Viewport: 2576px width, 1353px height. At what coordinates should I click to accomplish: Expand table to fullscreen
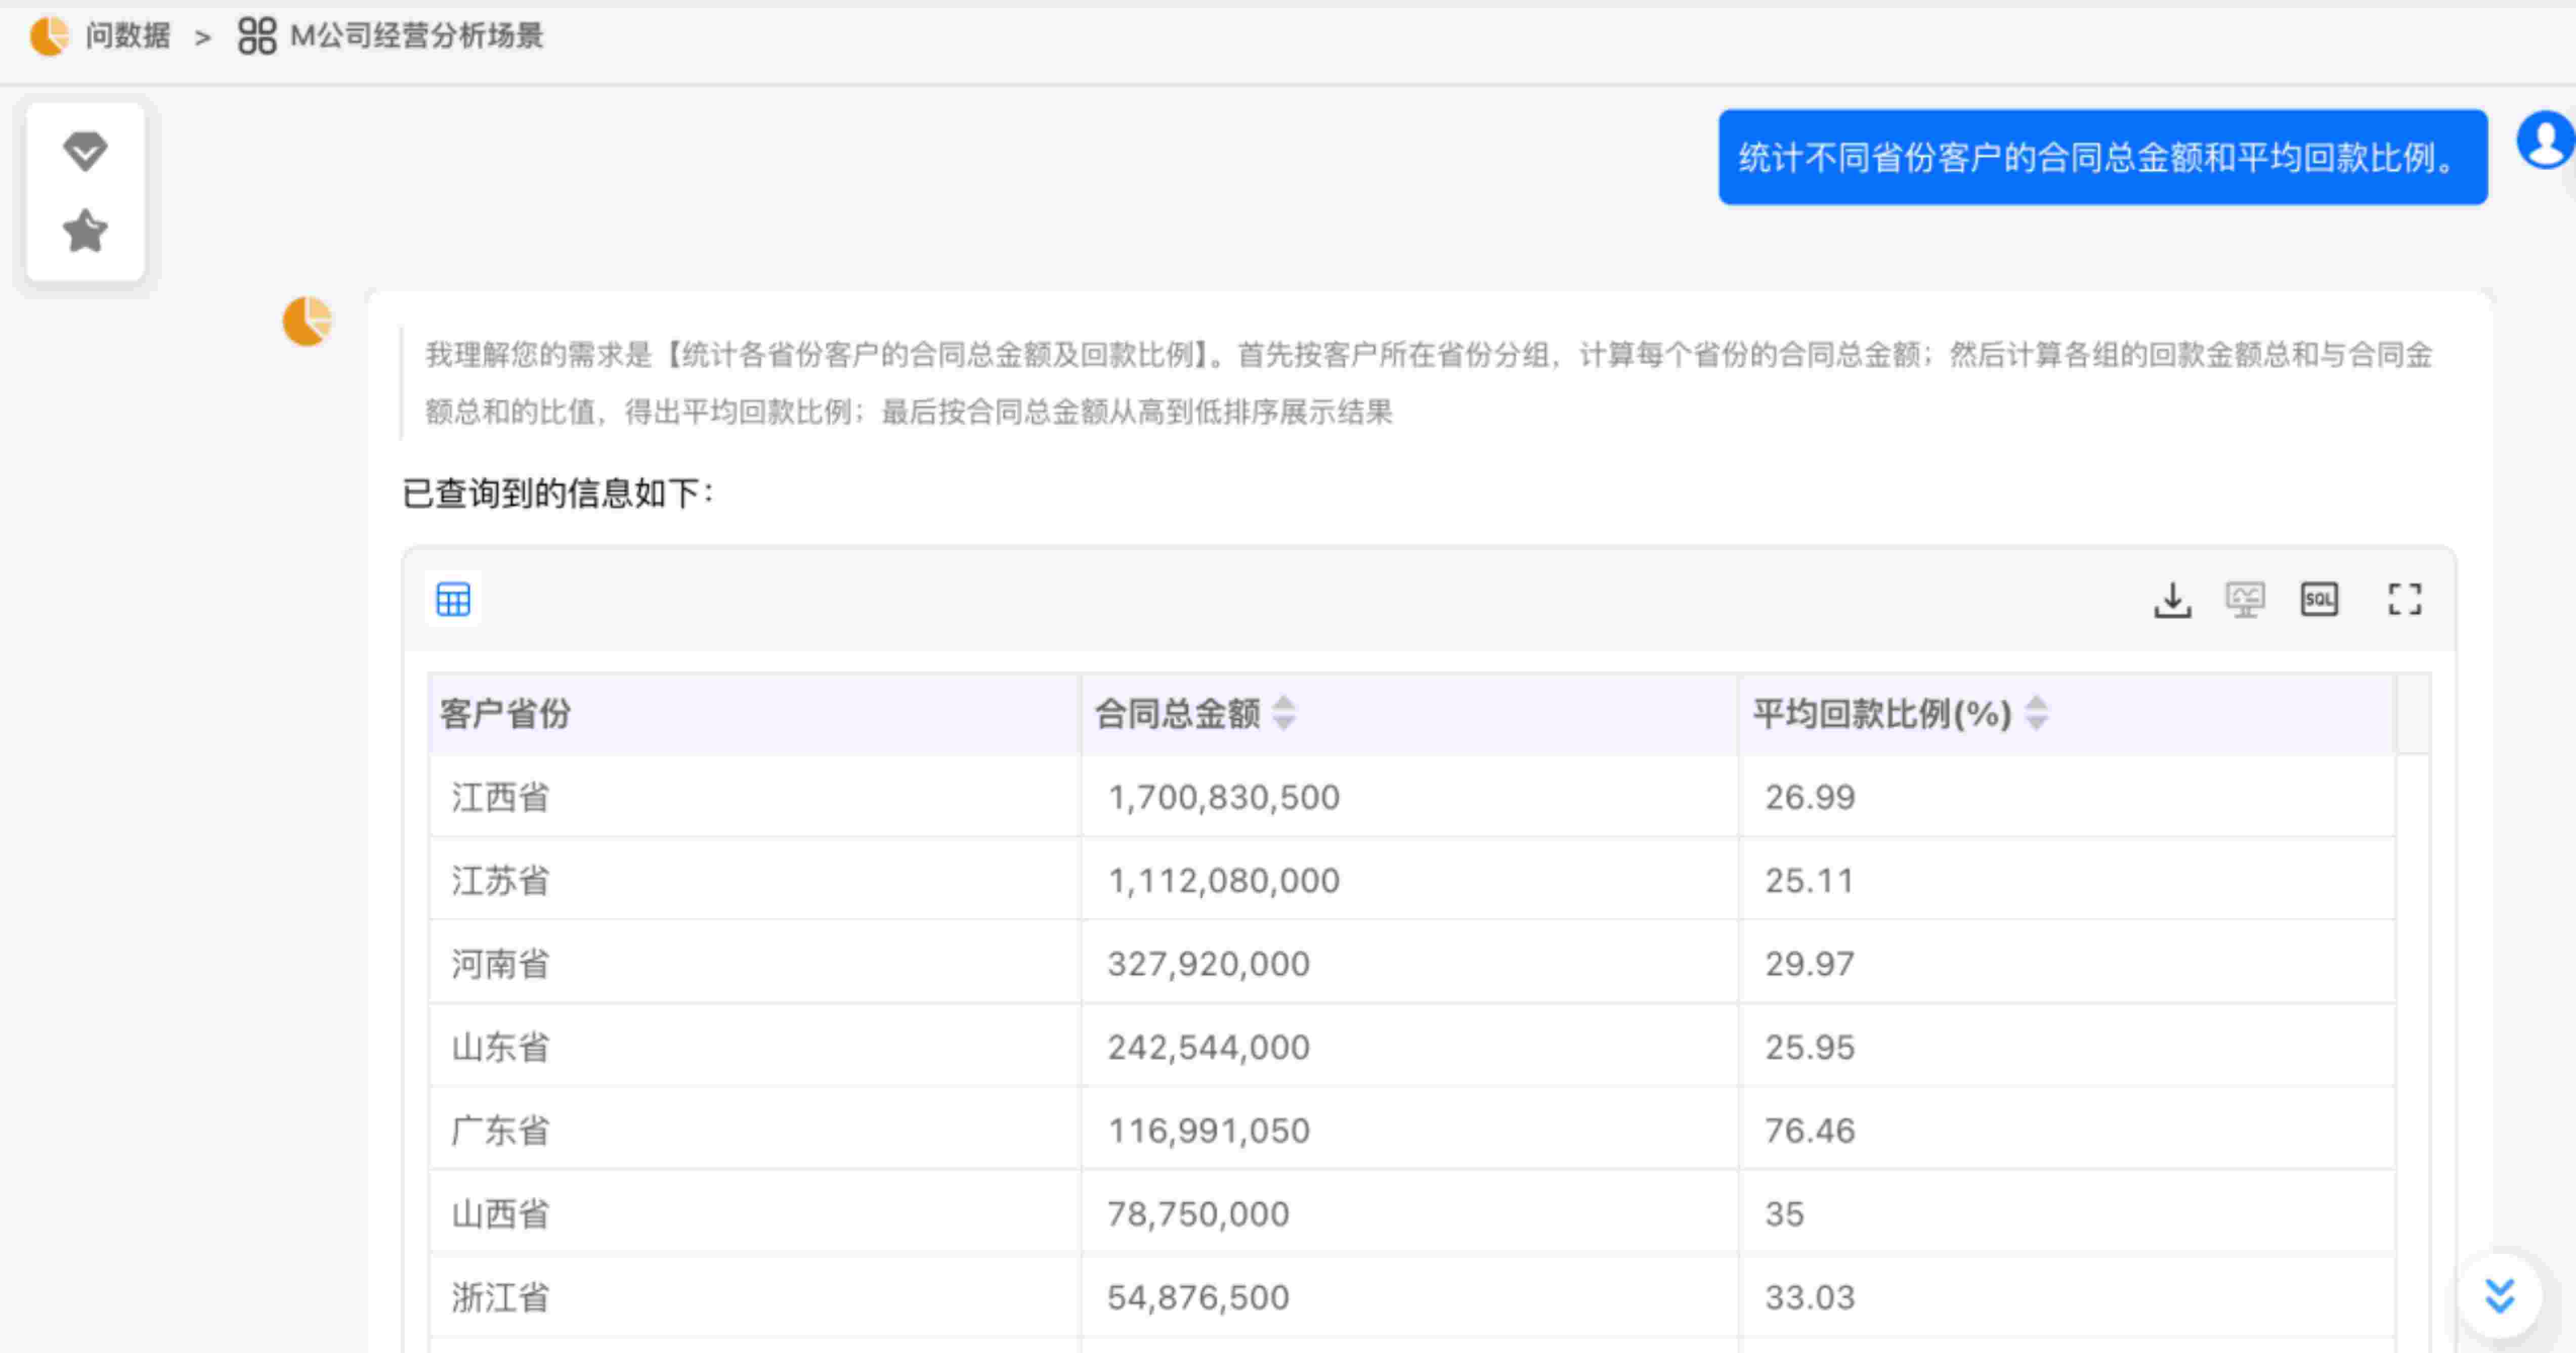[x=2404, y=600]
